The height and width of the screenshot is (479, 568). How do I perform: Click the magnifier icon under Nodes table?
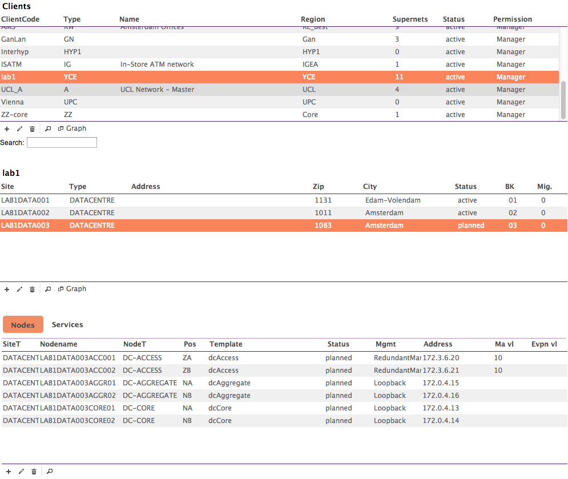click(50, 472)
